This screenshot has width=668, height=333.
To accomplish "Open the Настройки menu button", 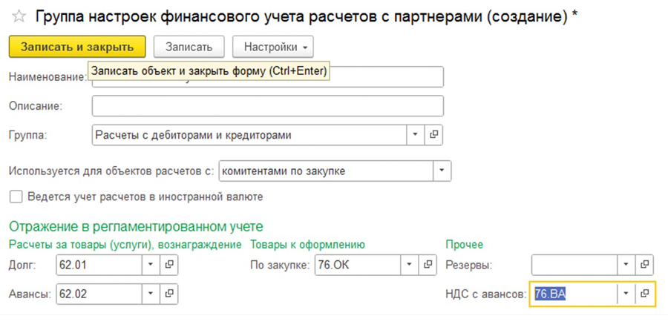I will tap(272, 47).
